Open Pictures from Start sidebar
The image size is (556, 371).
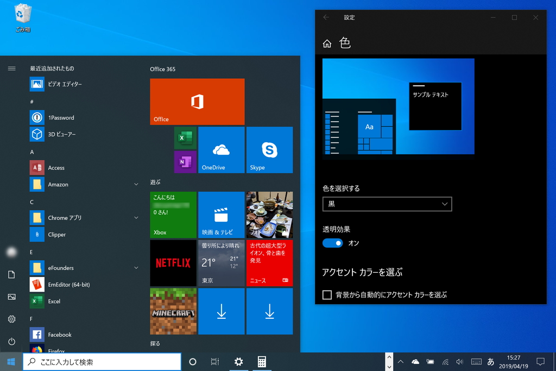(x=12, y=297)
